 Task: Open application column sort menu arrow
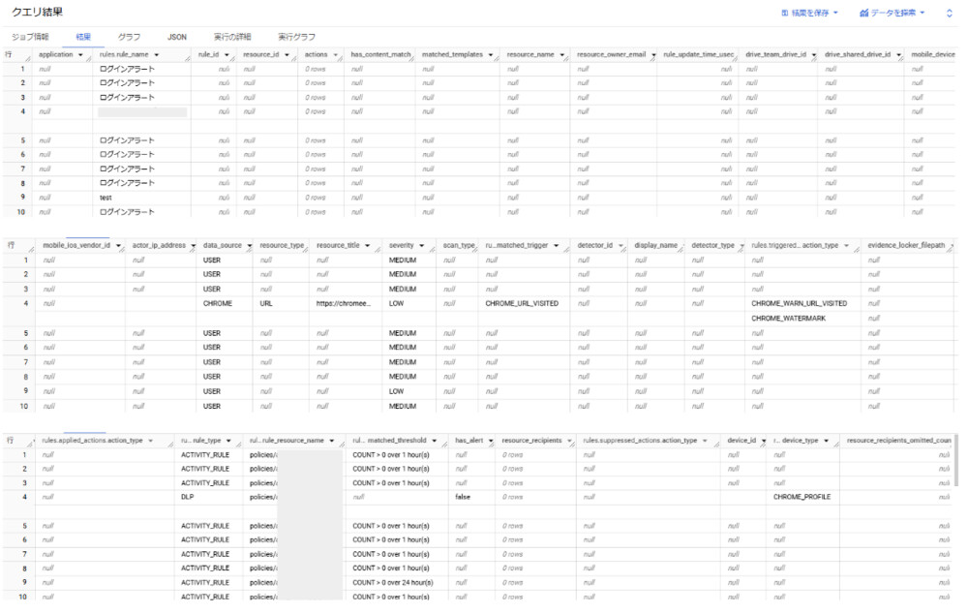pos(81,55)
